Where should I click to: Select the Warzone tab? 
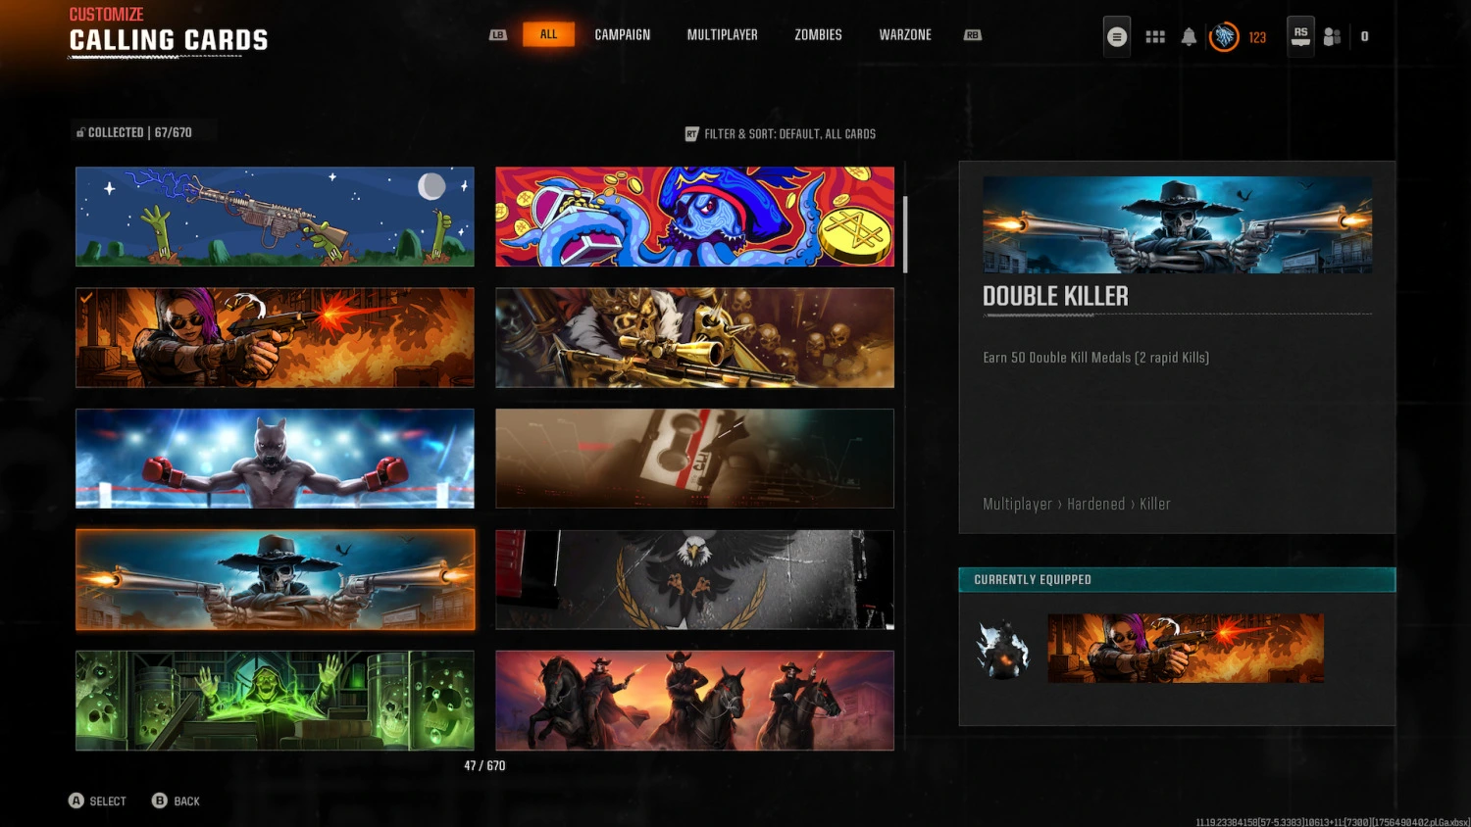905,34
